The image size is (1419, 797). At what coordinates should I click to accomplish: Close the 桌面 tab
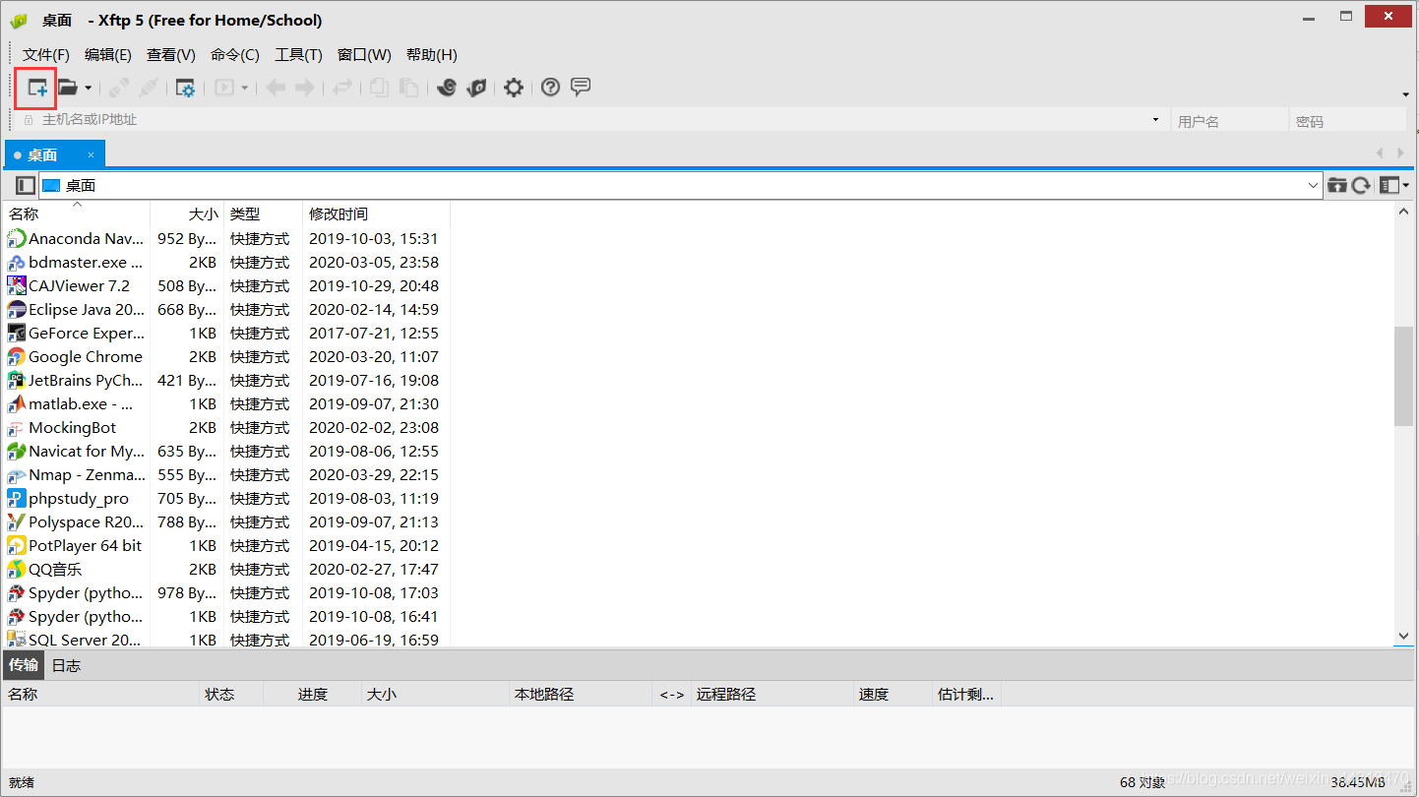click(91, 154)
